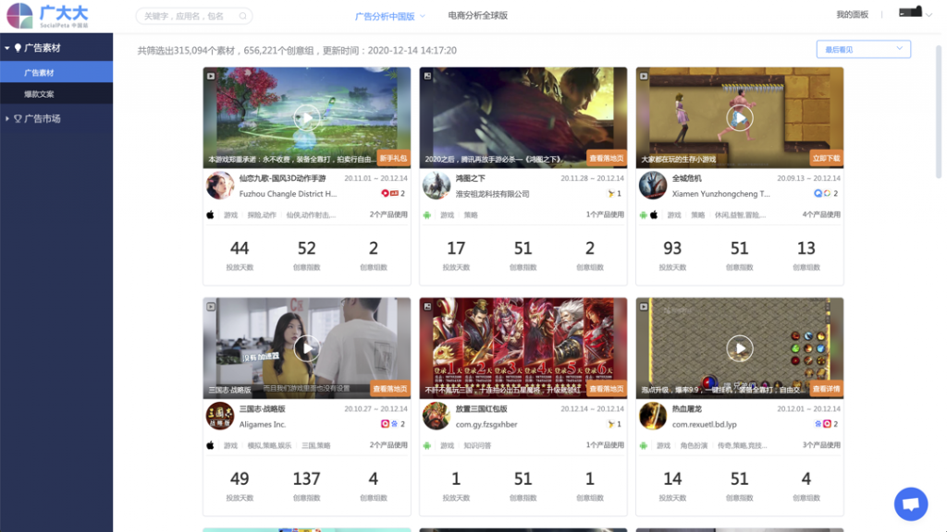The height and width of the screenshot is (532, 947).
Task: Open the 广告分析中国版 dropdown
Action: point(390,17)
